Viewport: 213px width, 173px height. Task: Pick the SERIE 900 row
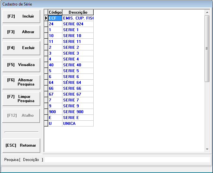pyautogui.click(x=78, y=112)
